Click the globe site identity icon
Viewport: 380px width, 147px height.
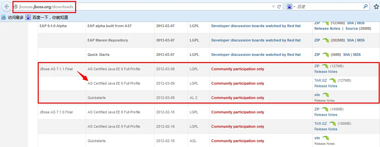16,7
